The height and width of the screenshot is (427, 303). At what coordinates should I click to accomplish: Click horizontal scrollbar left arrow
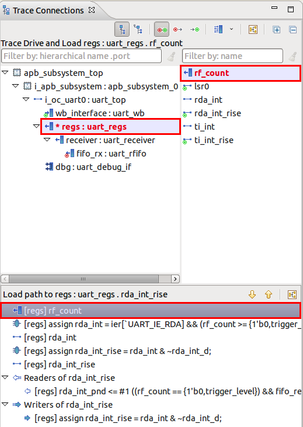pyautogui.click(x=5, y=279)
